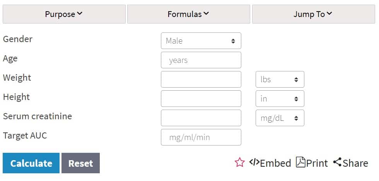379x181 pixels.
Task: Expand the Formulas section
Action: 189,14
